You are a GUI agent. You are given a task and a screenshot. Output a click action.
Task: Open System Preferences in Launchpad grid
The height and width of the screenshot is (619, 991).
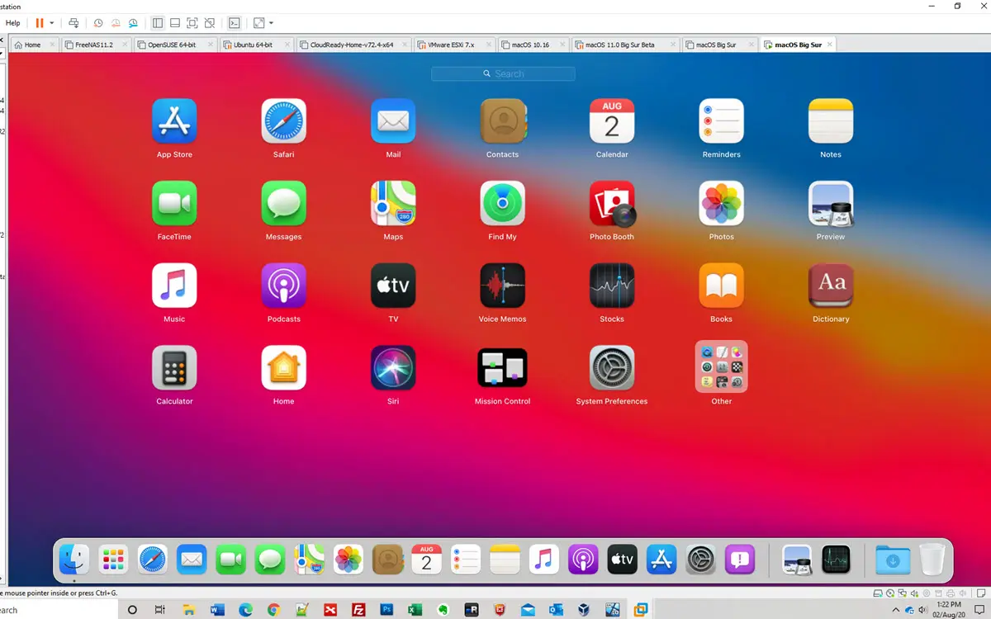(612, 368)
